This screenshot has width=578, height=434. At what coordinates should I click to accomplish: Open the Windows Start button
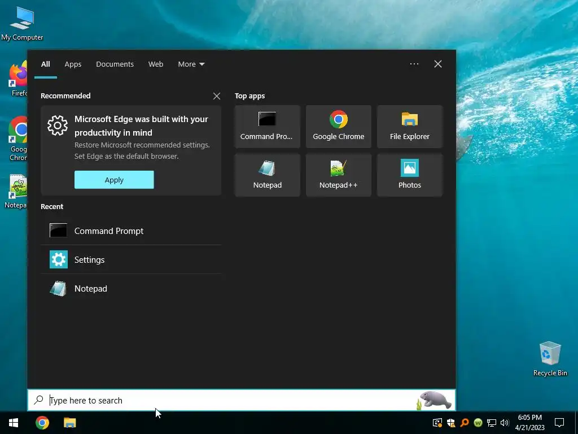(14, 423)
